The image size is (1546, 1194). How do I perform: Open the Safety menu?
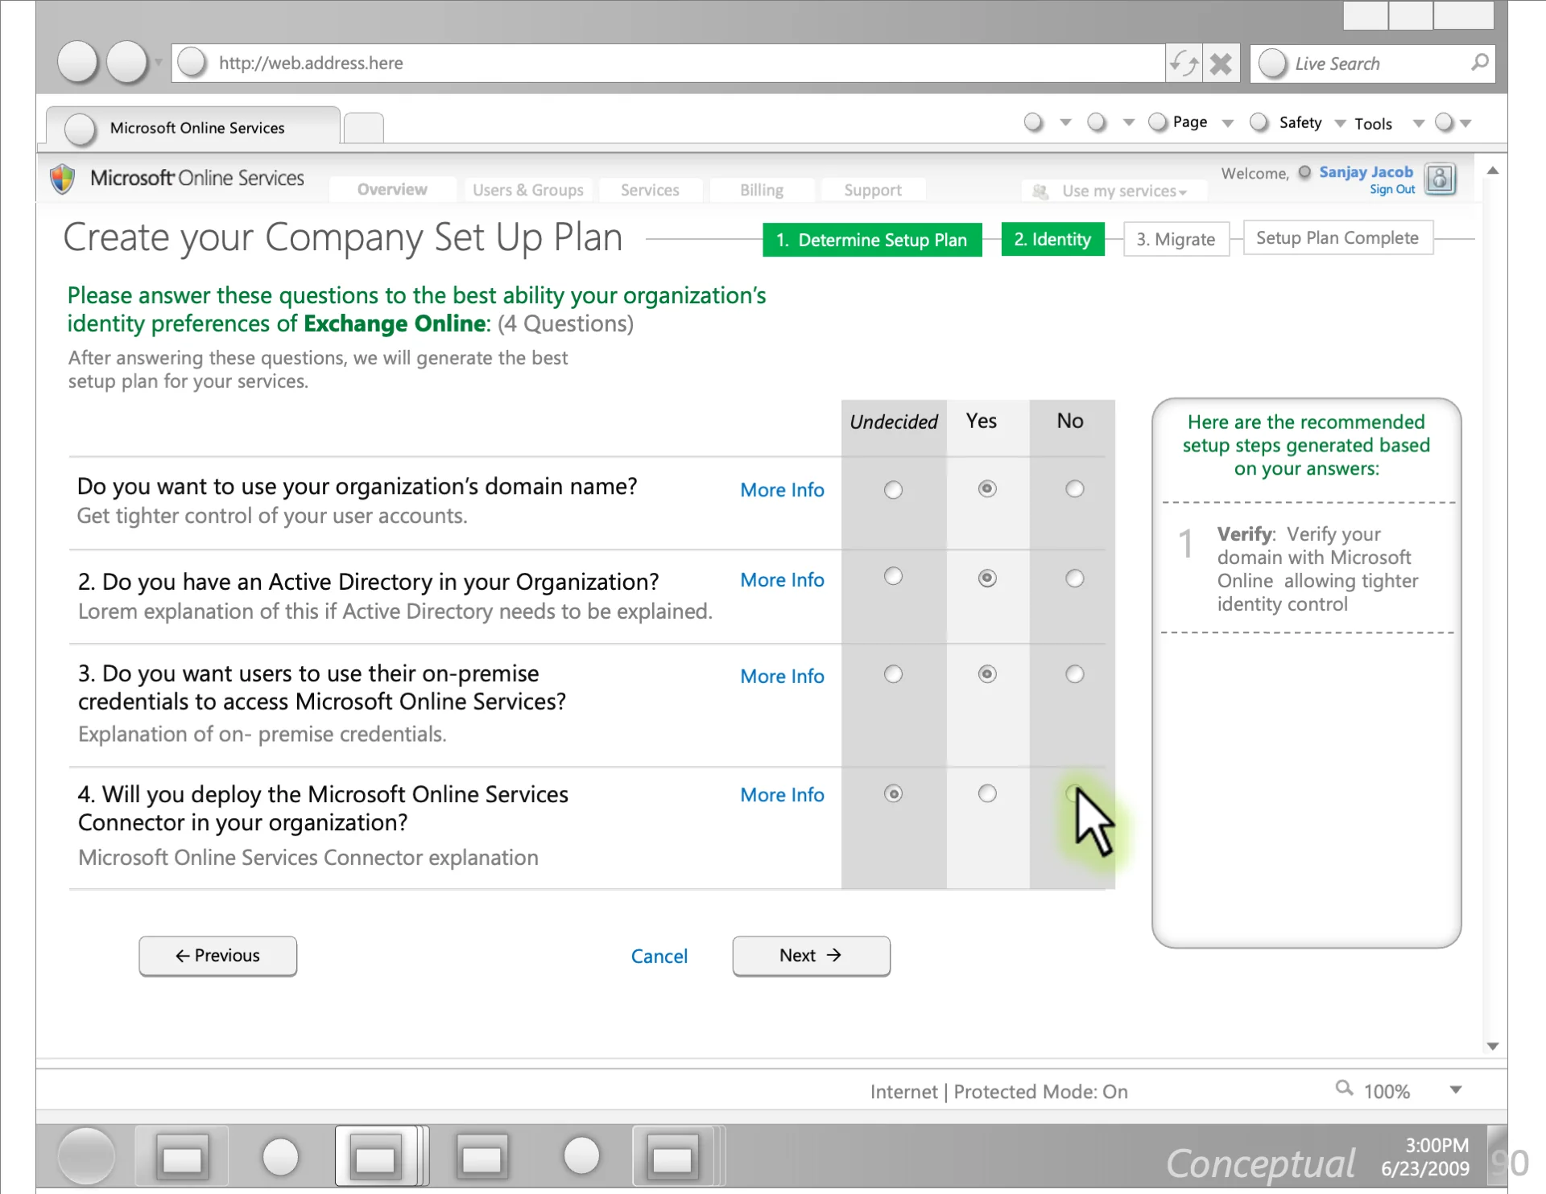pos(1300,122)
